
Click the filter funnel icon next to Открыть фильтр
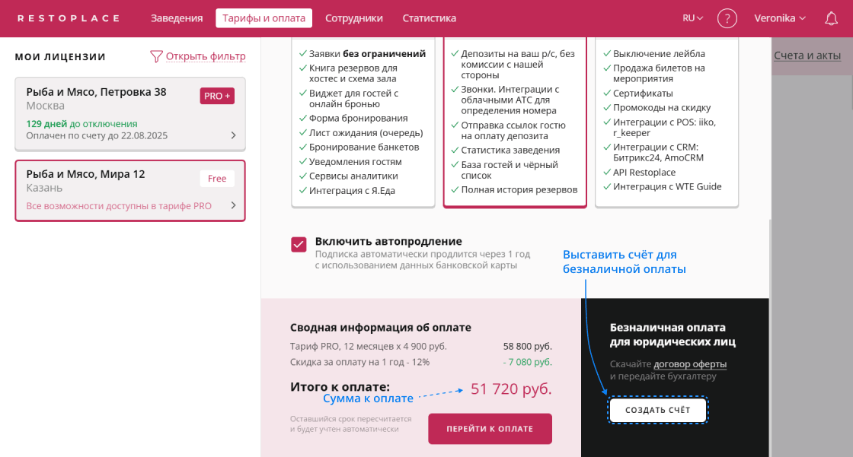156,56
